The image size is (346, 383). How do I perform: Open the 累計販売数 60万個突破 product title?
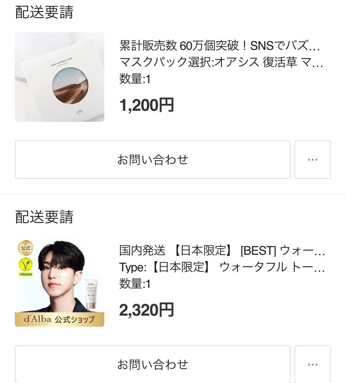(x=220, y=46)
